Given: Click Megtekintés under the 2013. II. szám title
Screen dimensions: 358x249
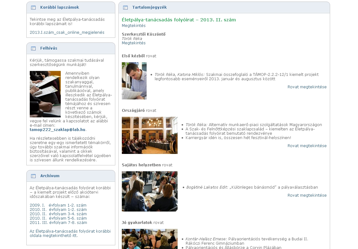Looking at the screenshot, I should tap(134, 26).
